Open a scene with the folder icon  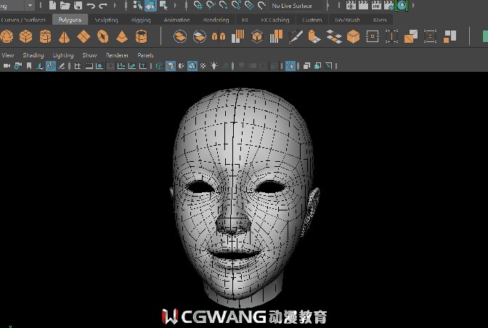pos(65,5)
